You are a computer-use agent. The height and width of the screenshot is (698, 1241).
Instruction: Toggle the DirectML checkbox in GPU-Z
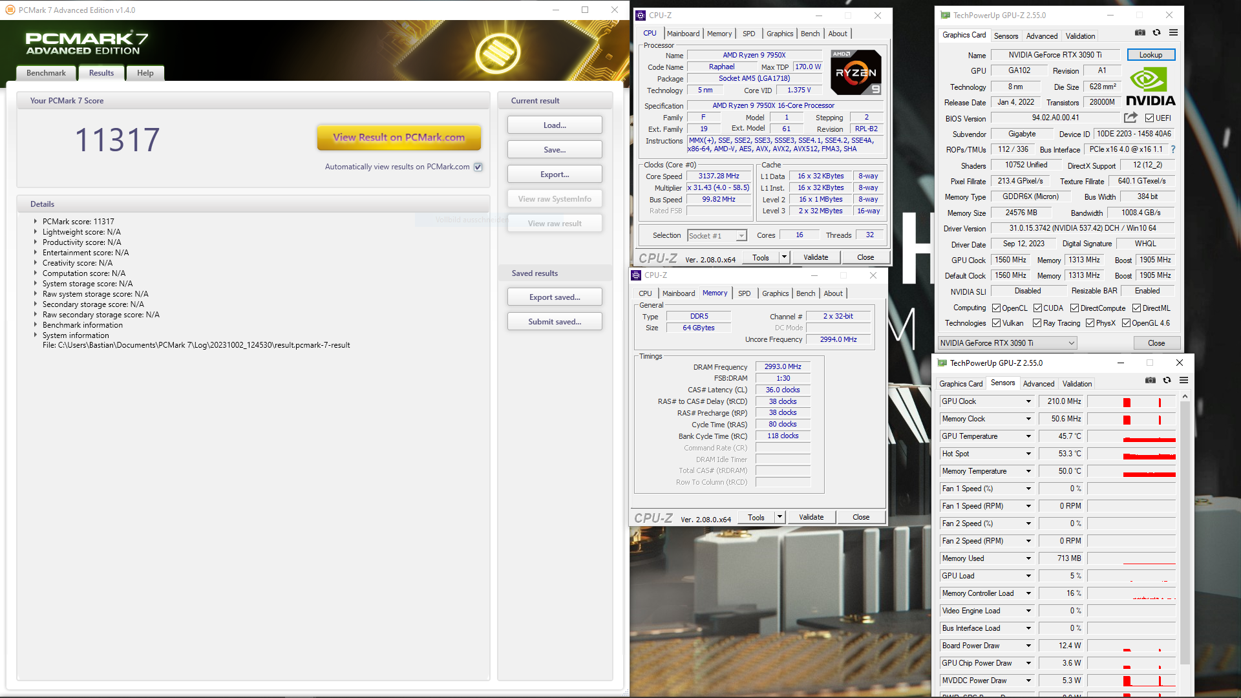pyautogui.click(x=1136, y=308)
